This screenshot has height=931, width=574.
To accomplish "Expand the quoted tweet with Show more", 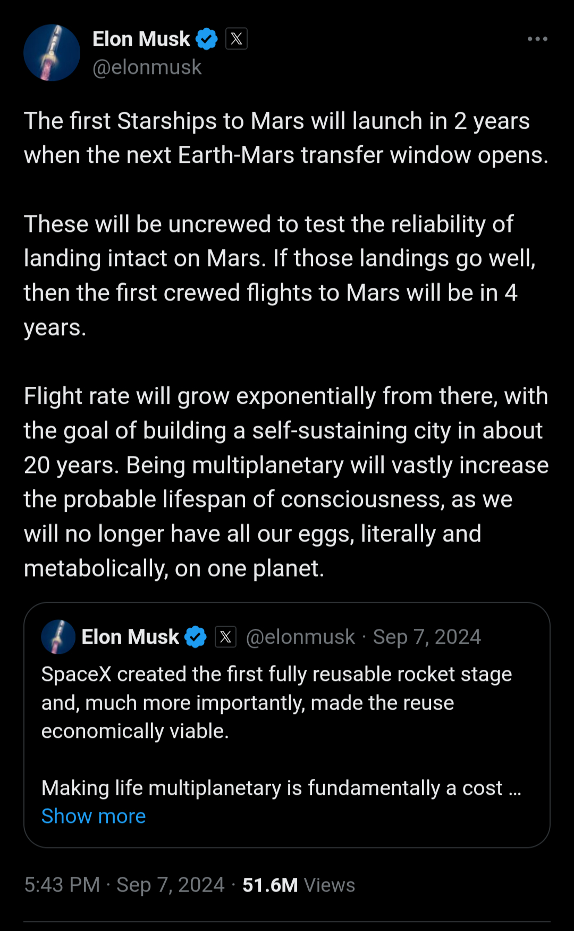I will tap(94, 816).
